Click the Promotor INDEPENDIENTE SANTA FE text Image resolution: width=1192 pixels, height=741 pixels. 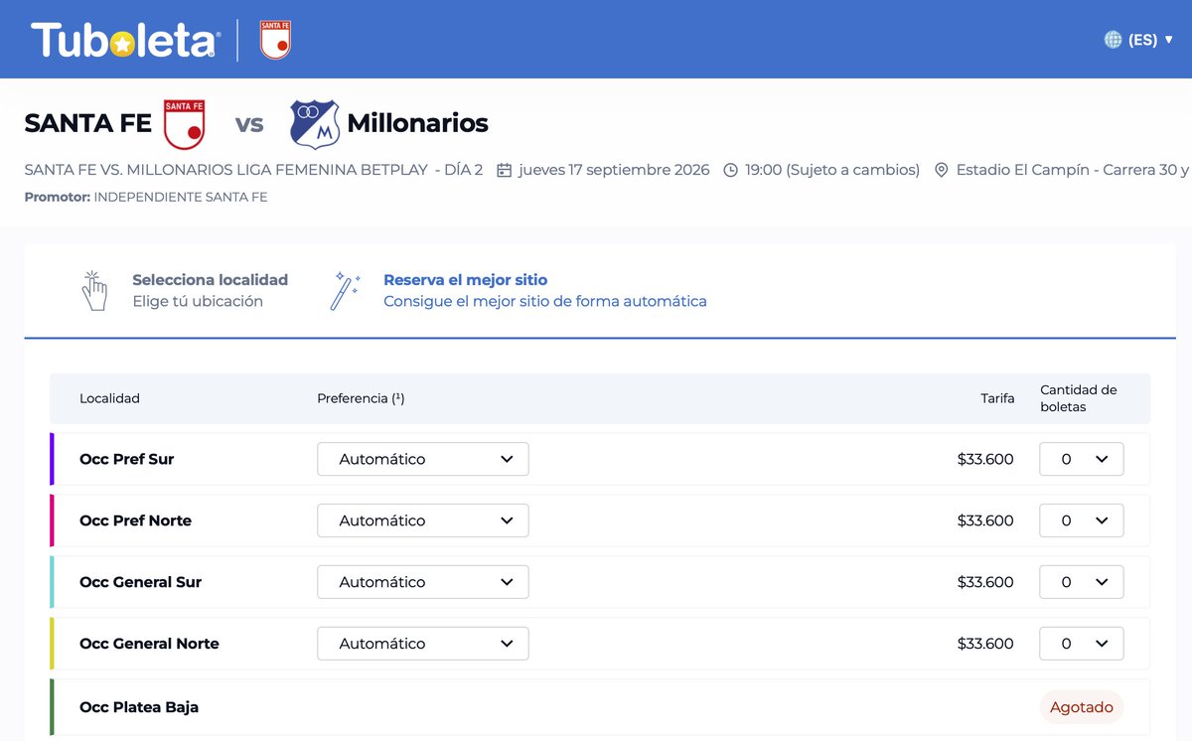pyautogui.click(x=146, y=197)
